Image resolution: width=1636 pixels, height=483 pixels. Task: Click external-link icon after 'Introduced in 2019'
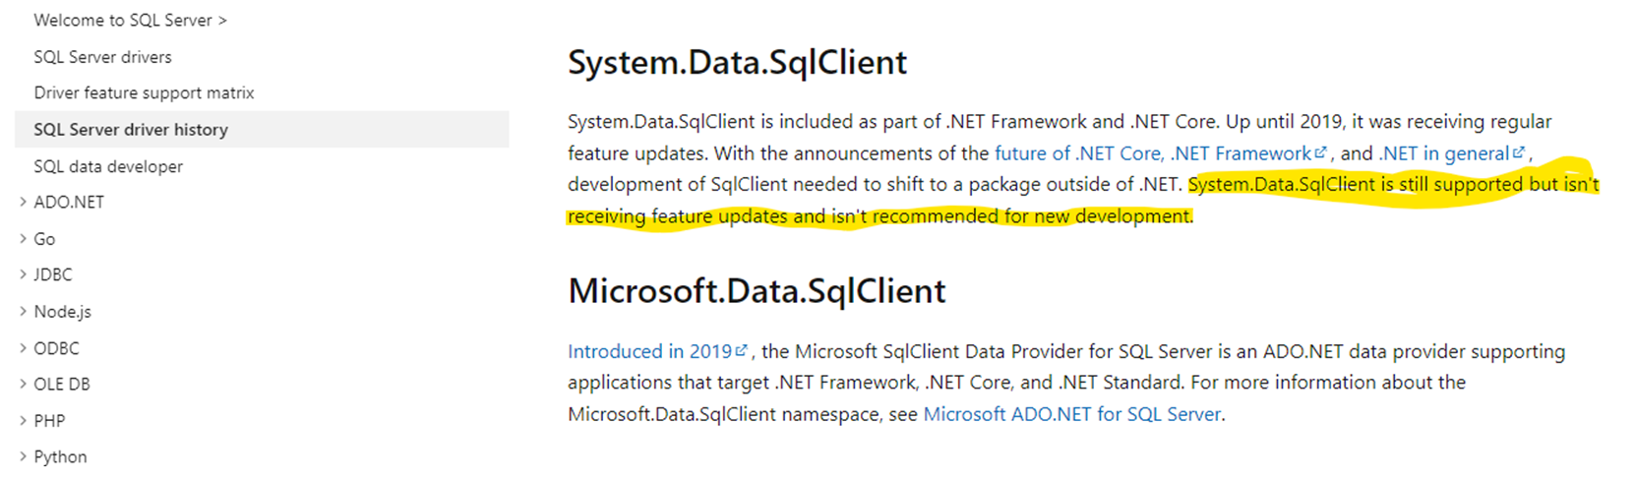pyautogui.click(x=742, y=350)
